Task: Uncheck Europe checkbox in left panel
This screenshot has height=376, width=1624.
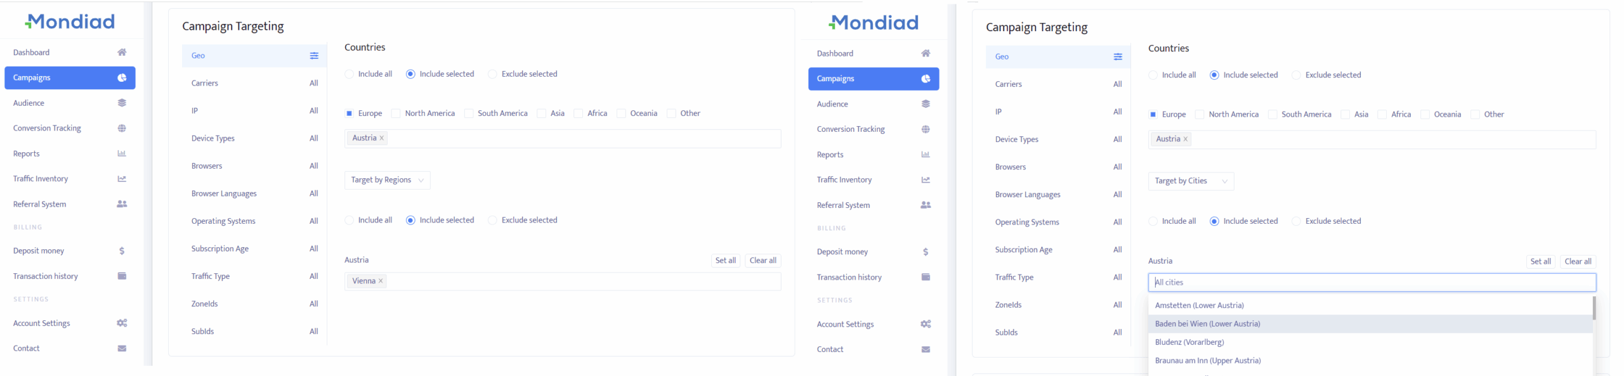Action: pos(349,113)
